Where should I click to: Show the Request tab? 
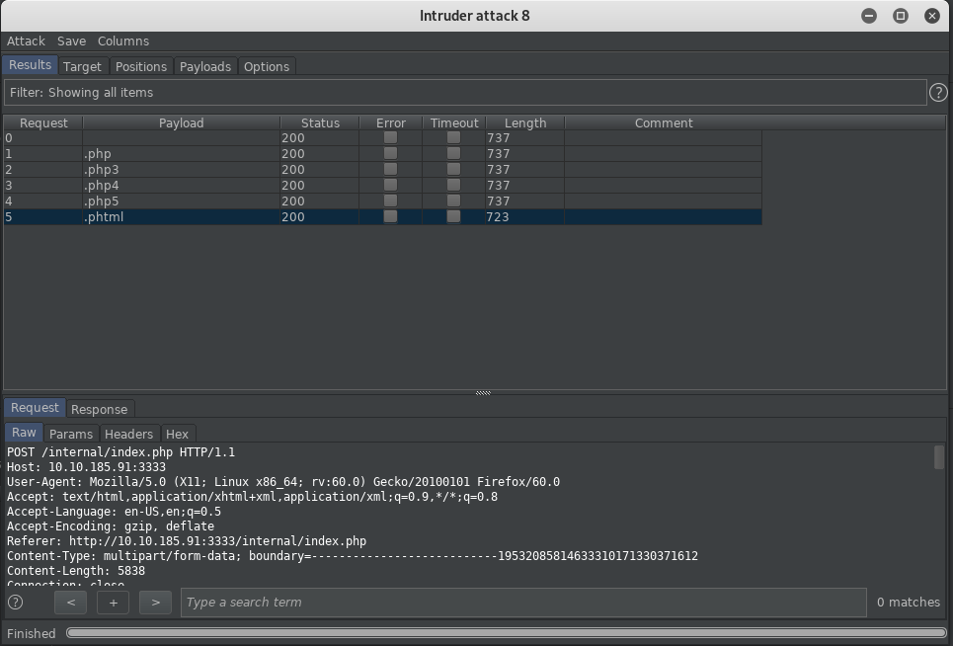click(x=35, y=408)
